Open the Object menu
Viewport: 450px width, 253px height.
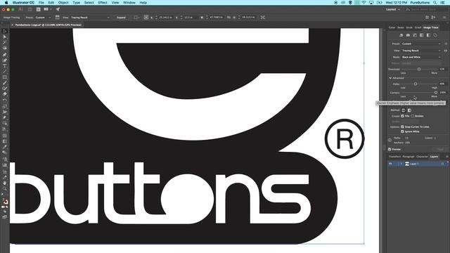(63, 3)
